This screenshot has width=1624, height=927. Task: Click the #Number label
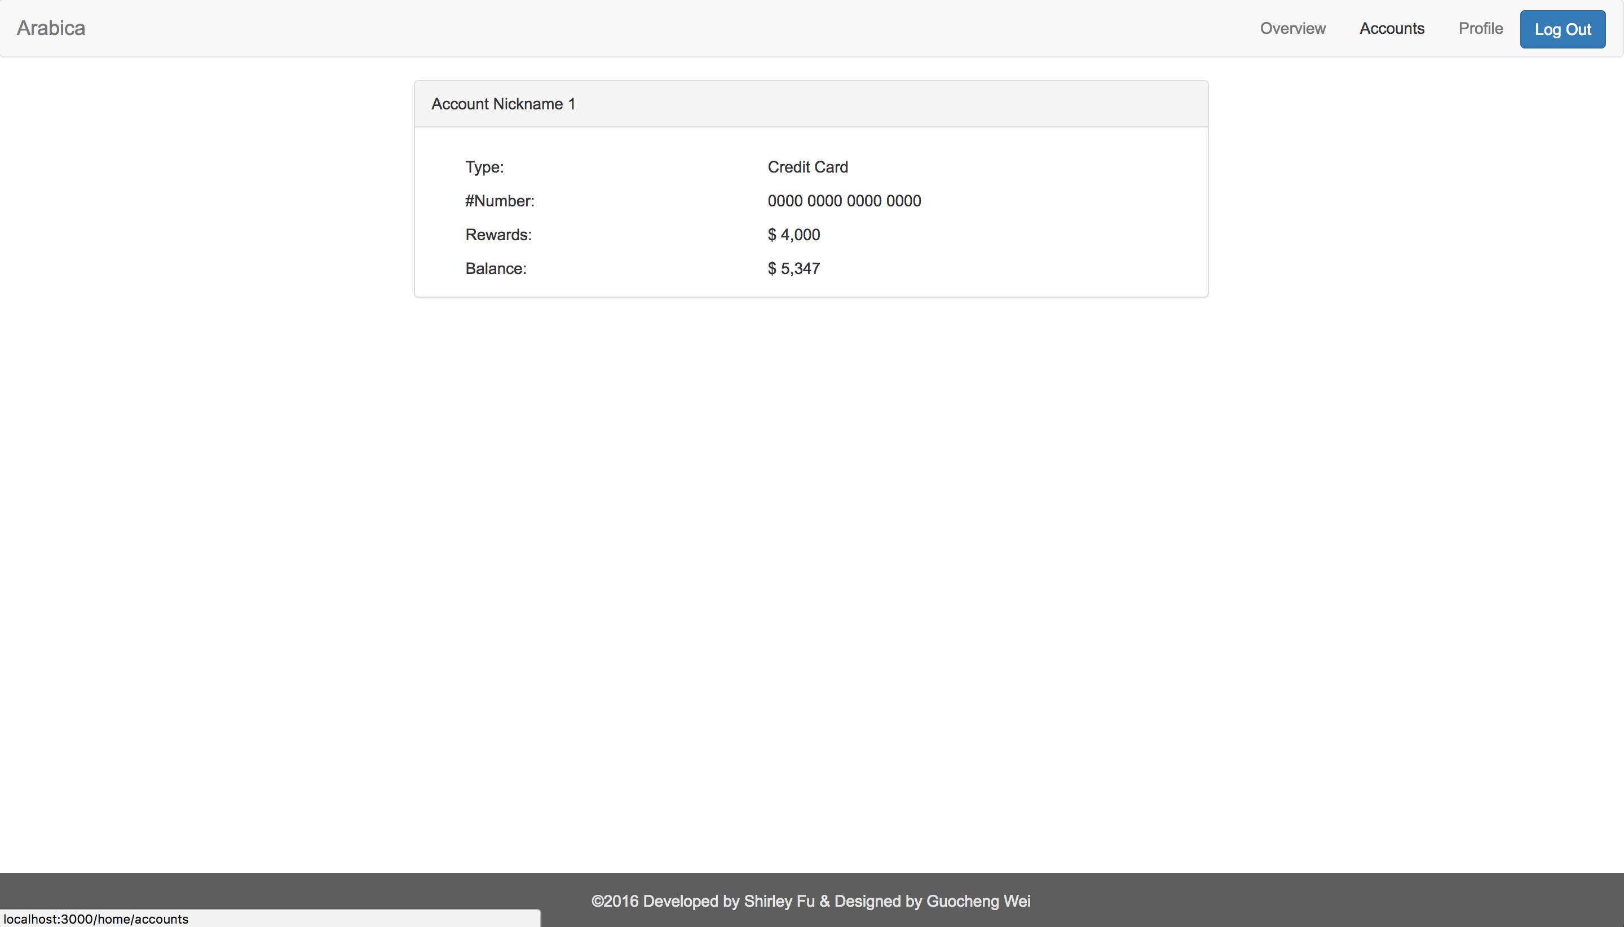499,201
